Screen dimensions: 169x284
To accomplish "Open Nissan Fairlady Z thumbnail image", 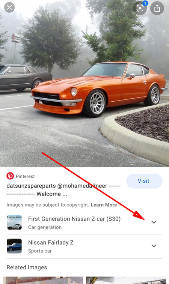I will (14, 246).
